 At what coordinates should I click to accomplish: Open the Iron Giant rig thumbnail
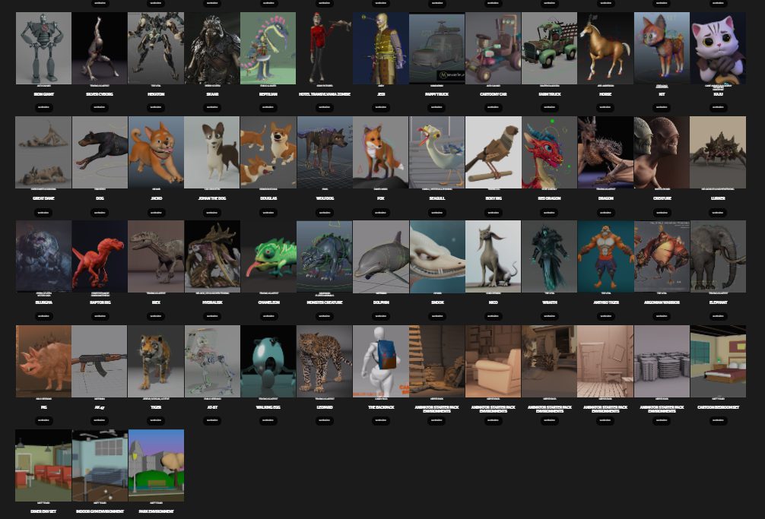tap(43, 48)
